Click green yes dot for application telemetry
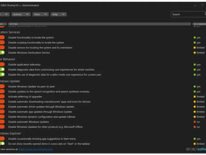 195,65
